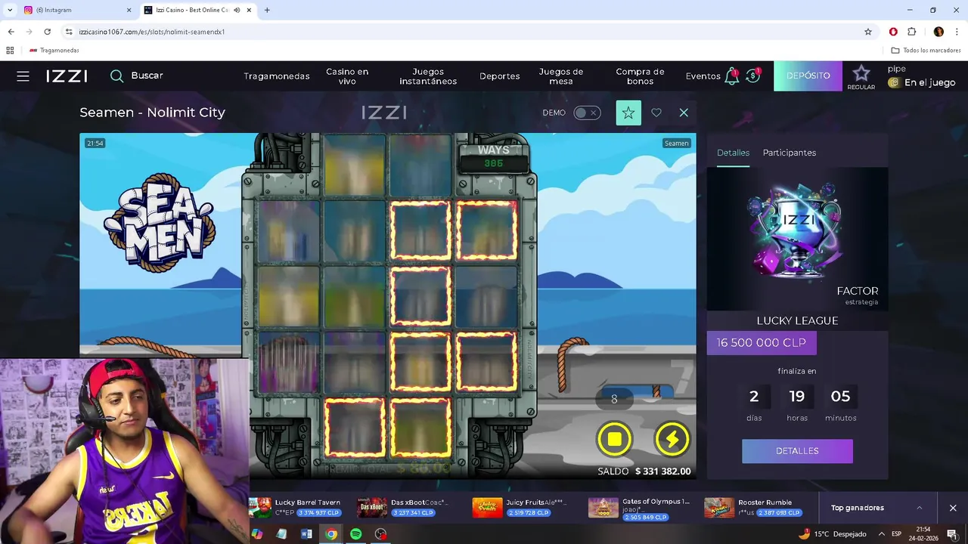Click the heart like icon

click(x=656, y=113)
